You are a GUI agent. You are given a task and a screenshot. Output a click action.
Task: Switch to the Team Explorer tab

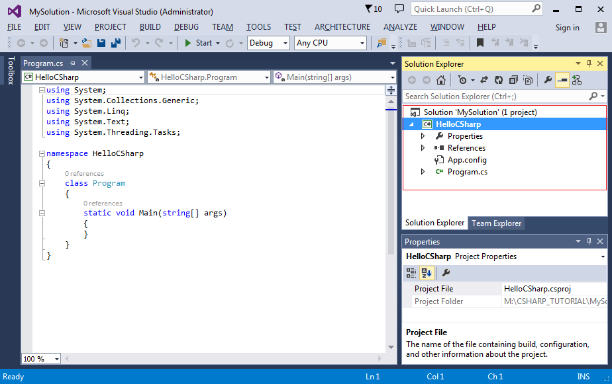pyautogui.click(x=496, y=223)
